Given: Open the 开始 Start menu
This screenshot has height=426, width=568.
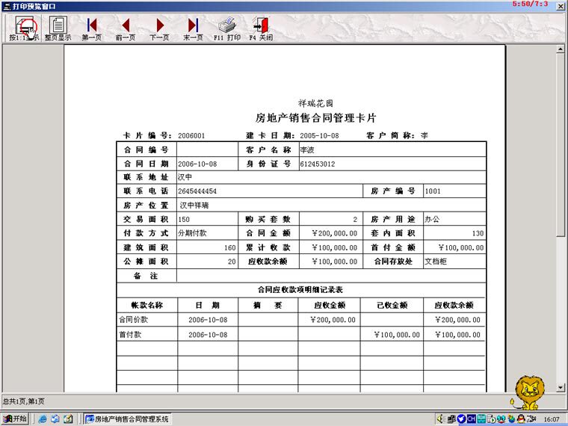Looking at the screenshot, I should [x=14, y=419].
